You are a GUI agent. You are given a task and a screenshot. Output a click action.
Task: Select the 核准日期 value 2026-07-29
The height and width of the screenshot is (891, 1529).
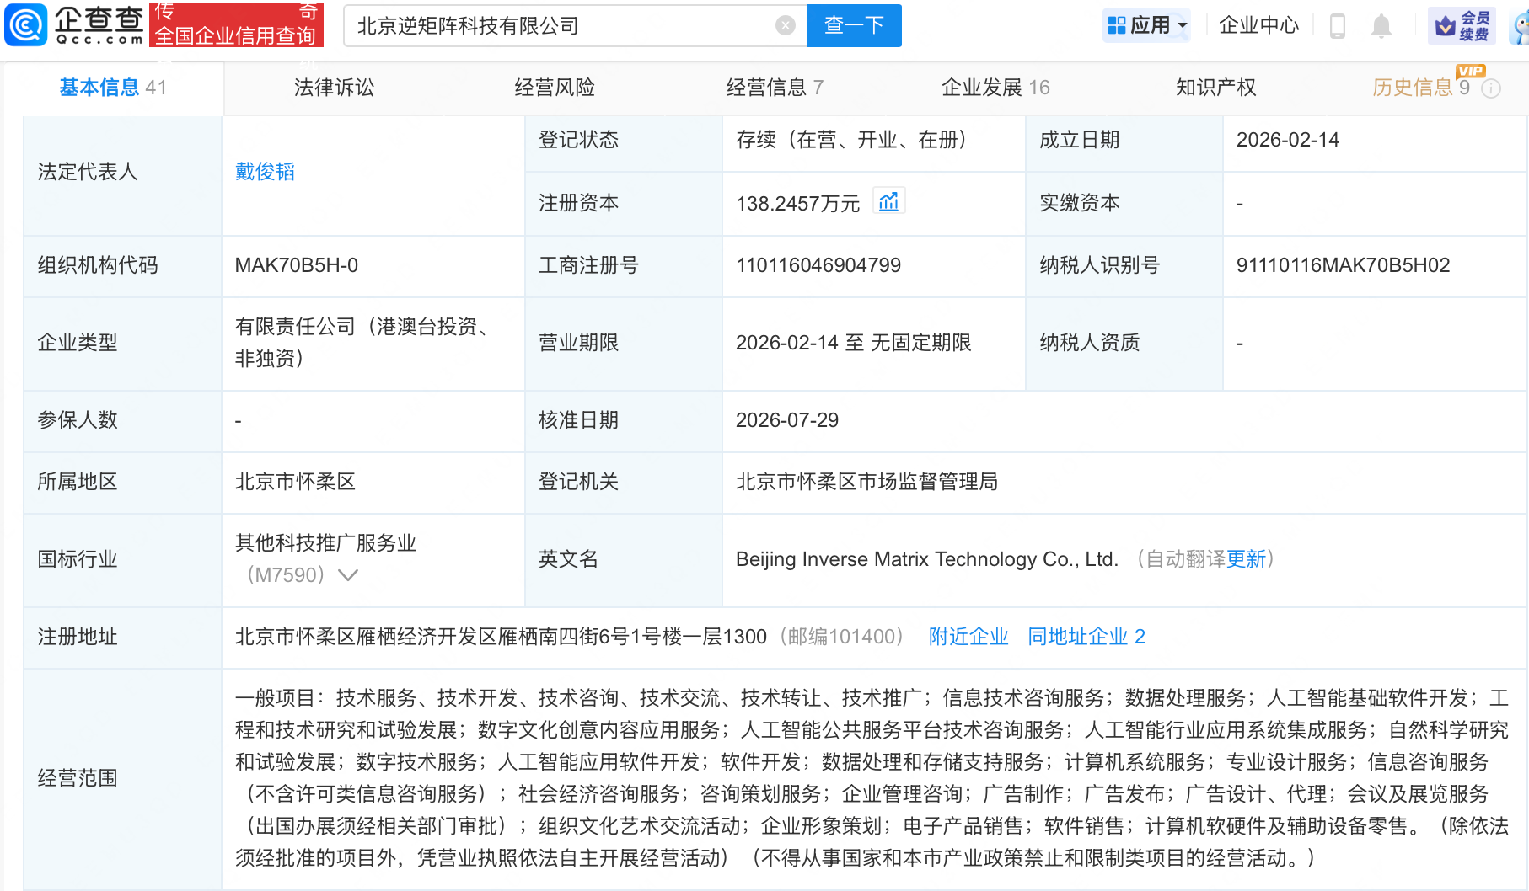click(787, 420)
